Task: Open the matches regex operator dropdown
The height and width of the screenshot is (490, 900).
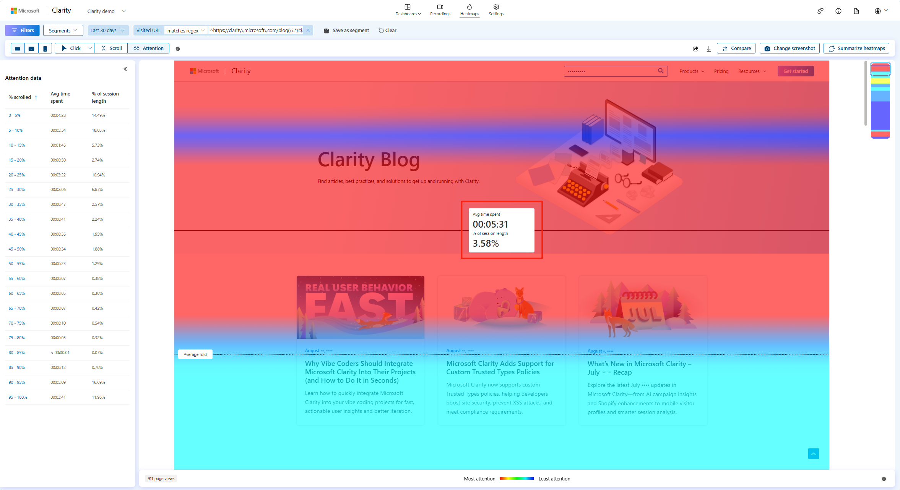Action: pos(186,31)
